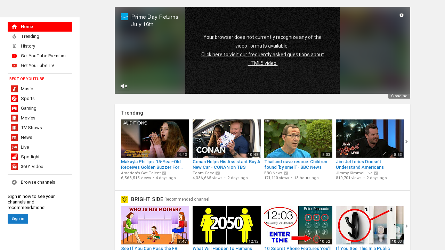Click the BRIGHT SIDE lightbulb channel icon
Image resolution: width=445 pixels, height=250 pixels.
click(124, 199)
